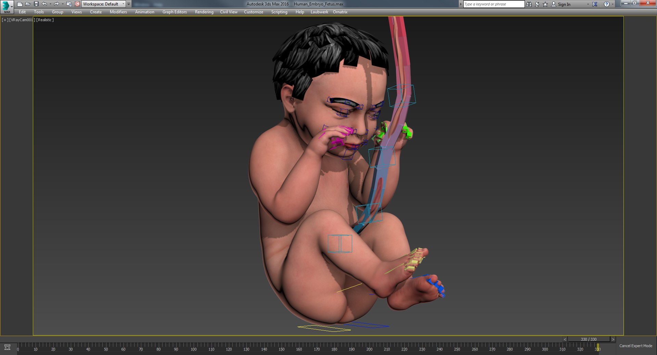Open the Rendering menu

coord(204,12)
